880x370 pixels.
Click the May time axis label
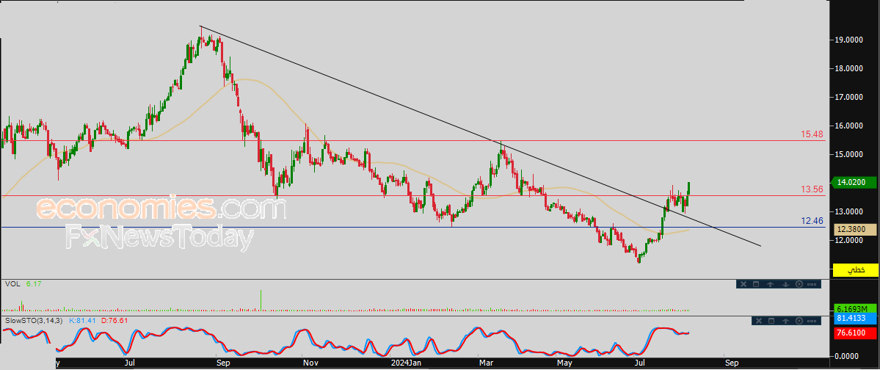pyautogui.click(x=564, y=363)
